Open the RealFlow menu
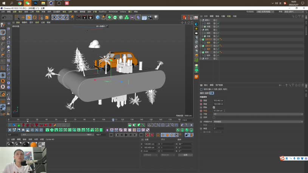 (102, 12)
